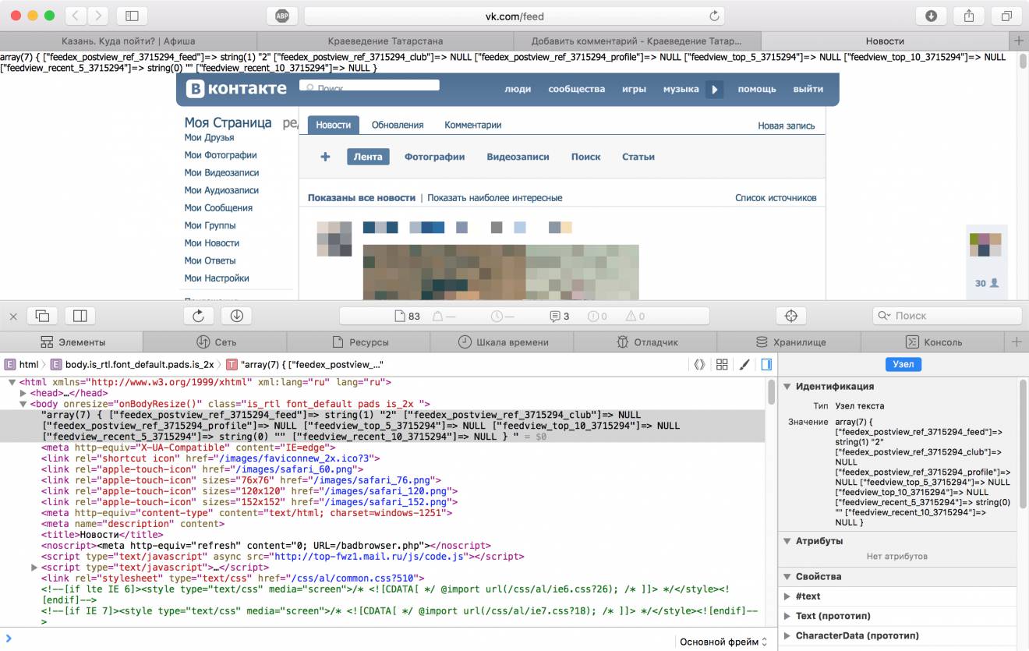Open the Safari share menu
Image resolution: width=1029 pixels, height=651 pixels.
[x=969, y=16]
